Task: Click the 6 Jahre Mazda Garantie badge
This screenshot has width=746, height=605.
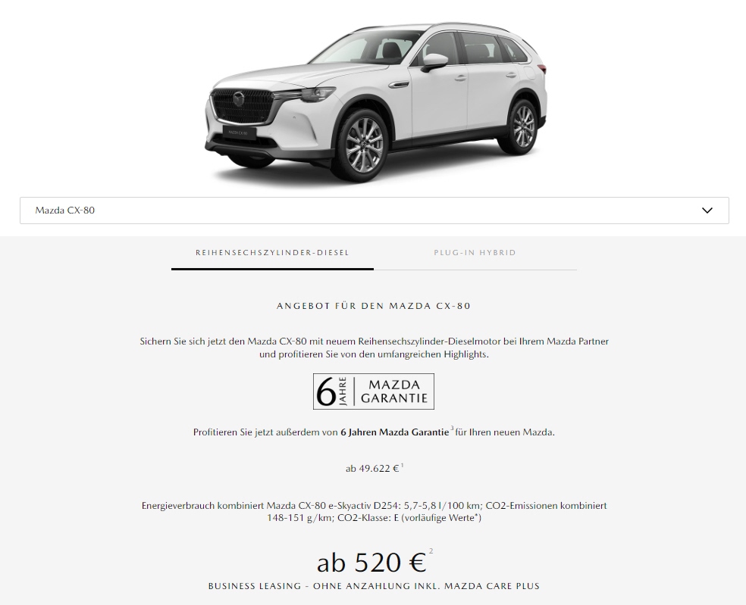Action: pos(374,391)
